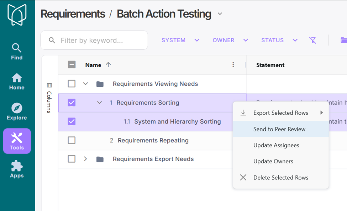This screenshot has height=211, width=347.
Task: Uncheck the Requirements Sorting row checkbox
Action: tap(72, 103)
